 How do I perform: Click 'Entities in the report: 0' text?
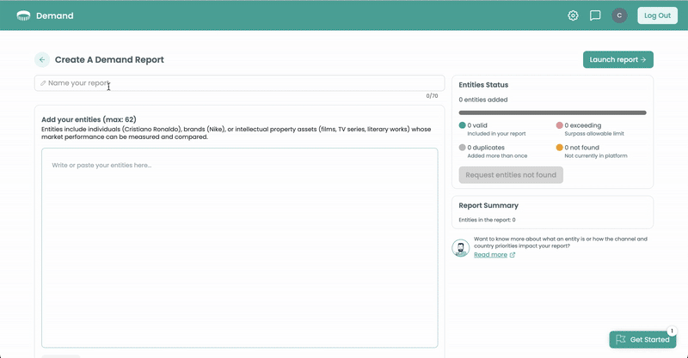click(x=487, y=220)
